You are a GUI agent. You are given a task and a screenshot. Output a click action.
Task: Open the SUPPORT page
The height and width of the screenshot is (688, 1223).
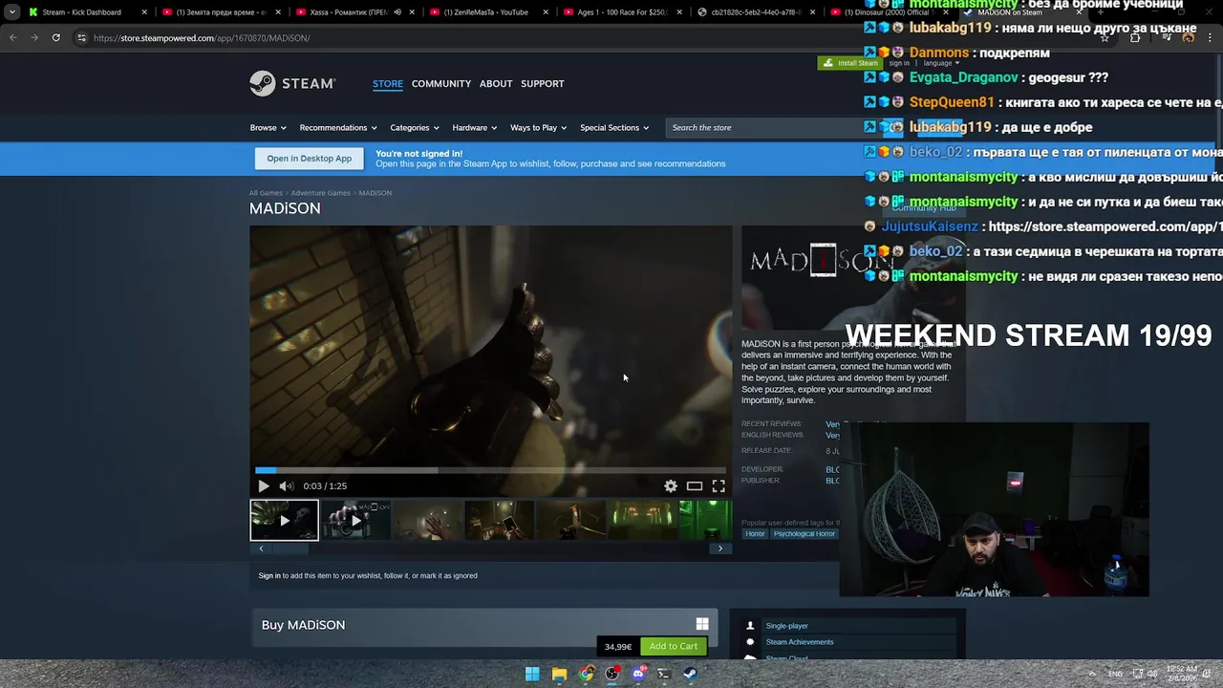(x=543, y=83)
